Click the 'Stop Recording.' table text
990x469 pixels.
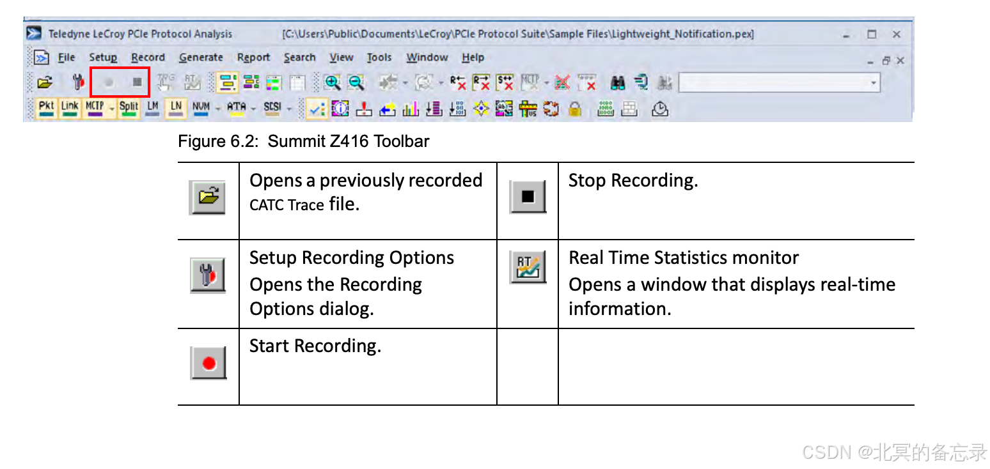point(633,181)
